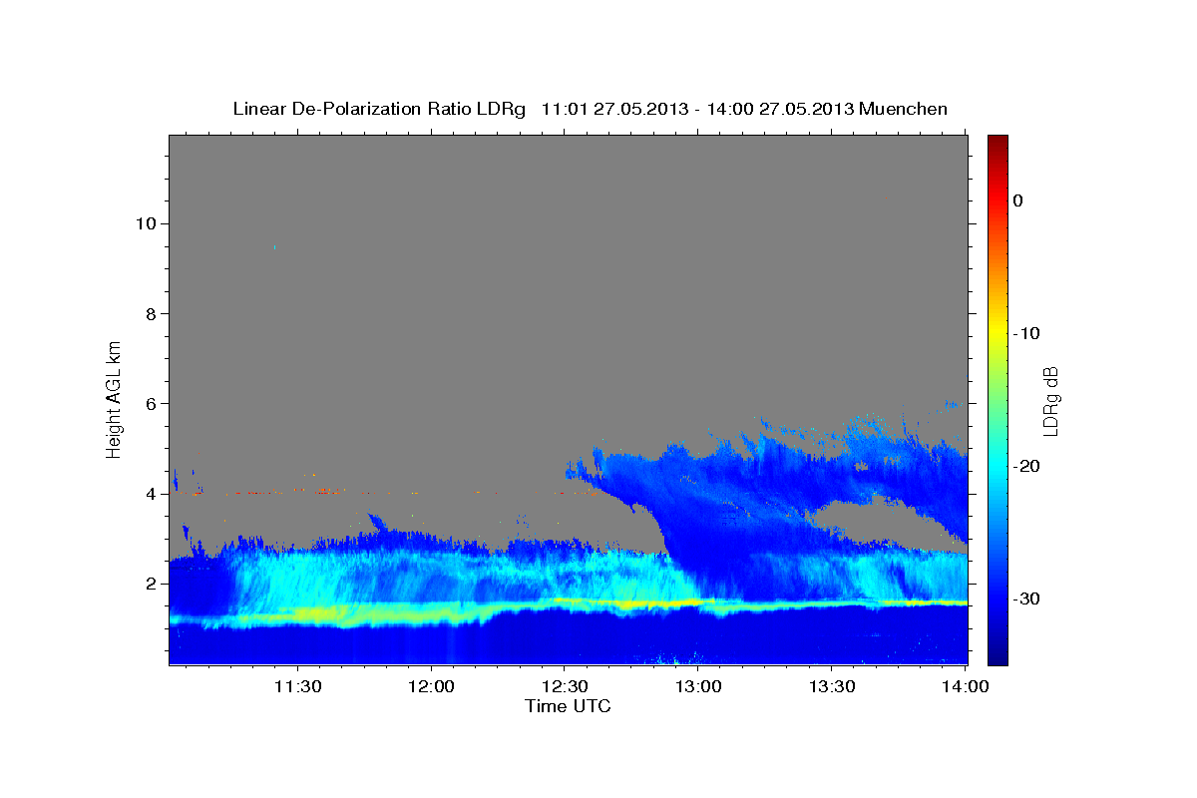1197x798 pixels.
Task: Click the 12:00 time axis tick label
Action: [x=432, y=686]
